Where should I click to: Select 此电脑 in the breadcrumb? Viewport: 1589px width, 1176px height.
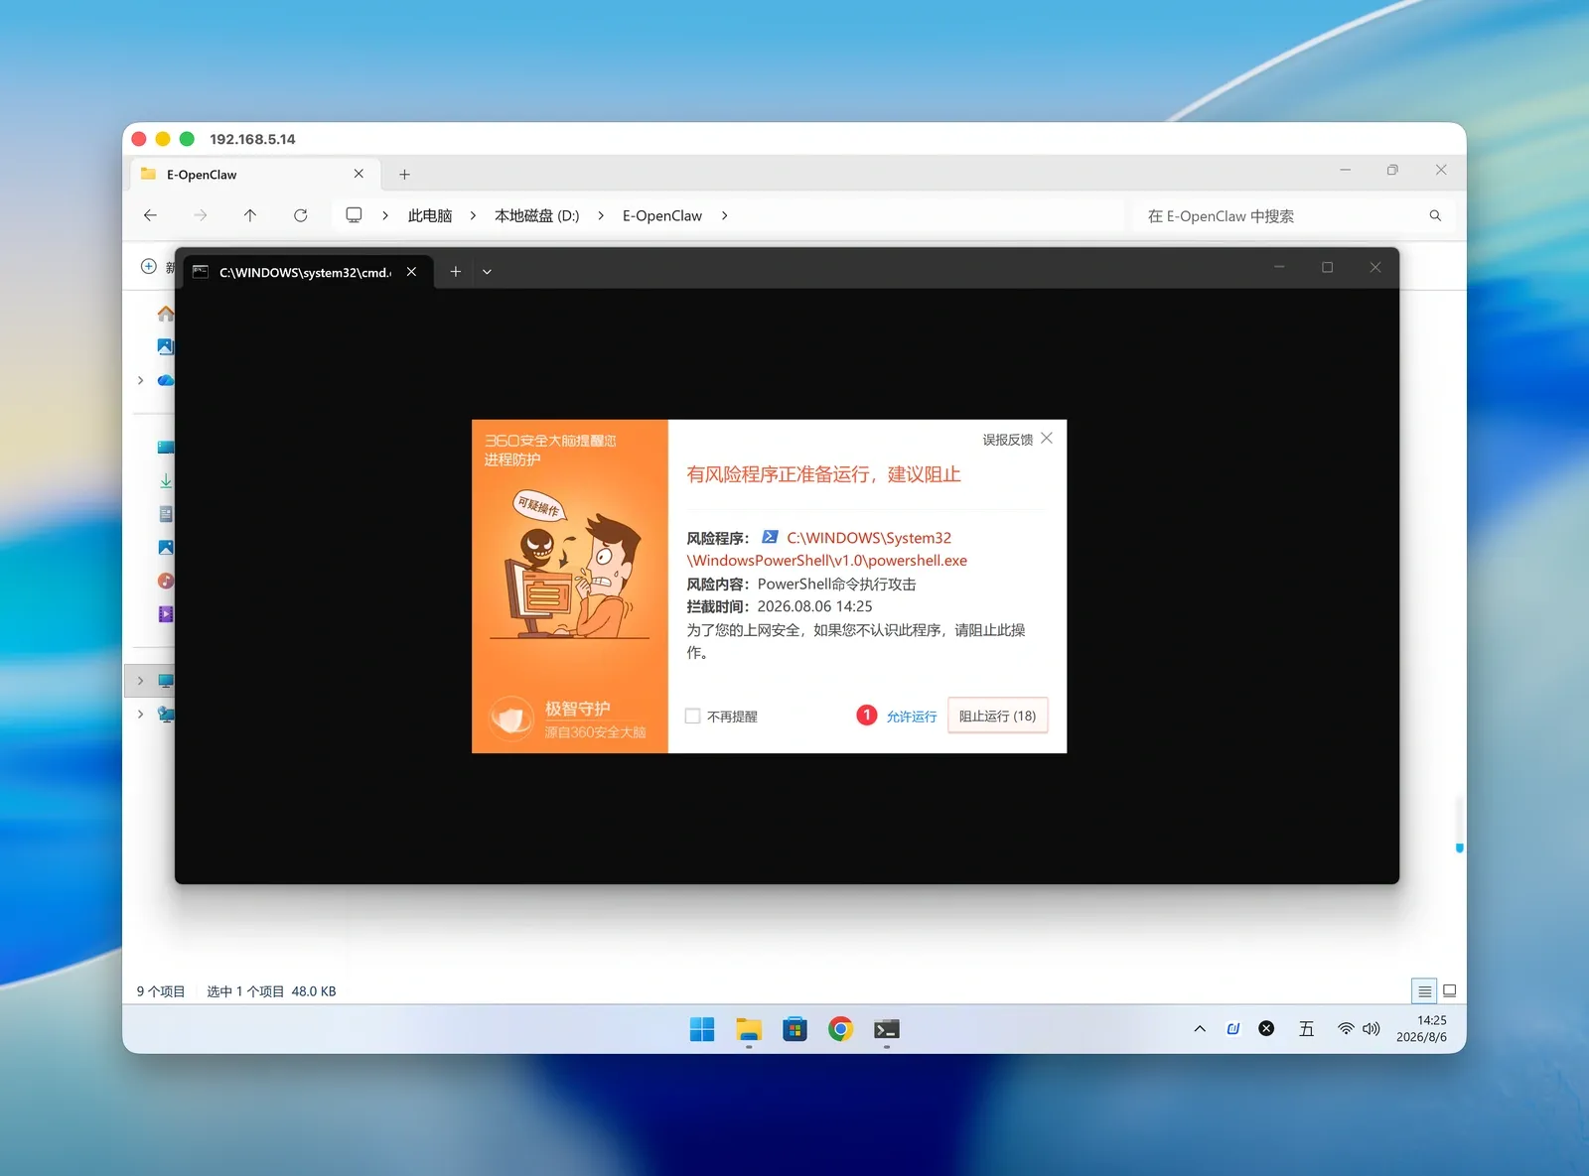430,215
